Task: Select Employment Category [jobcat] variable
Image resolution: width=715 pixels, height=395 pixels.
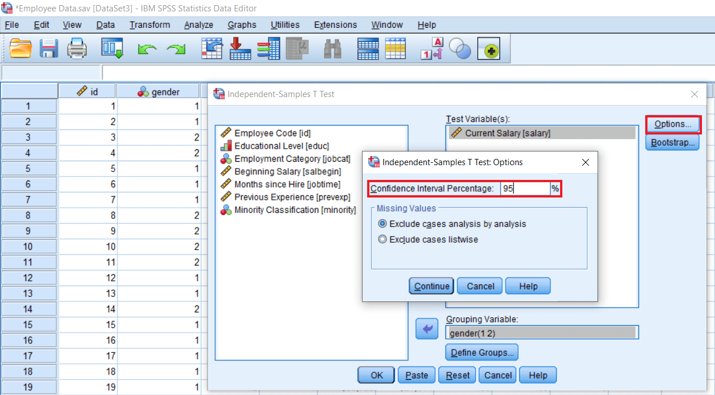Action: point(285,159)
